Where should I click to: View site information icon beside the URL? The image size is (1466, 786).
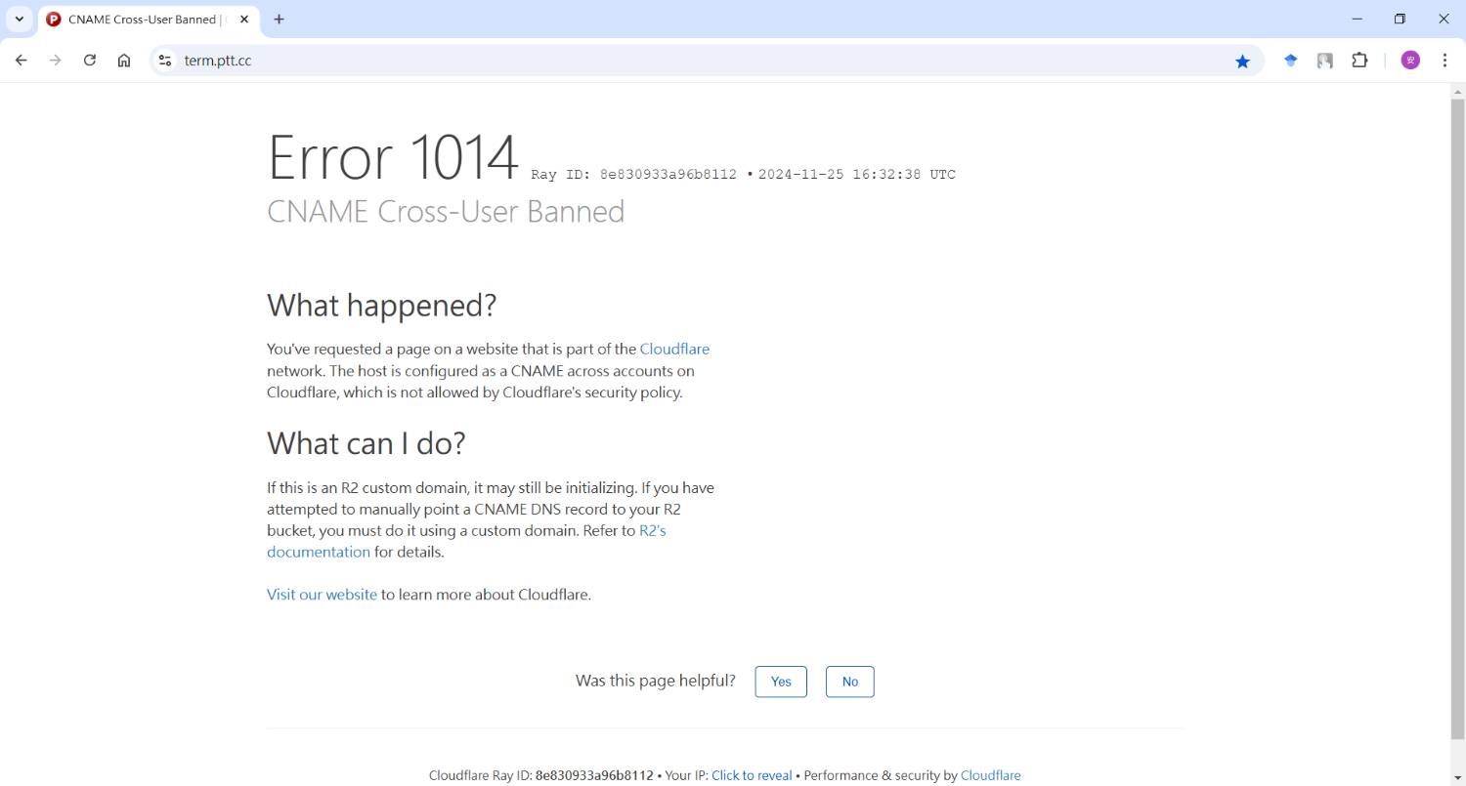165,61
